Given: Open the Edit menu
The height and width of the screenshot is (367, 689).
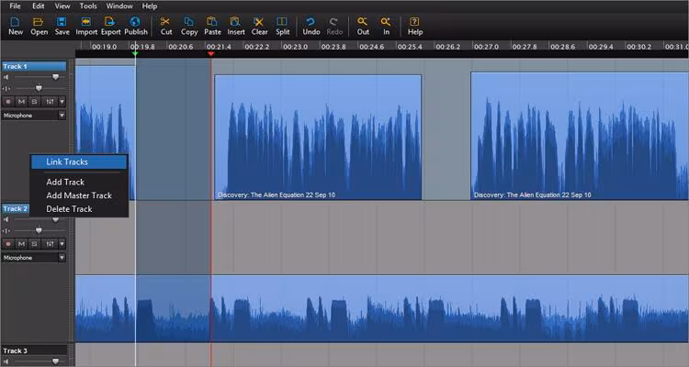Looking at the screenshot, I should pos(39,6).
